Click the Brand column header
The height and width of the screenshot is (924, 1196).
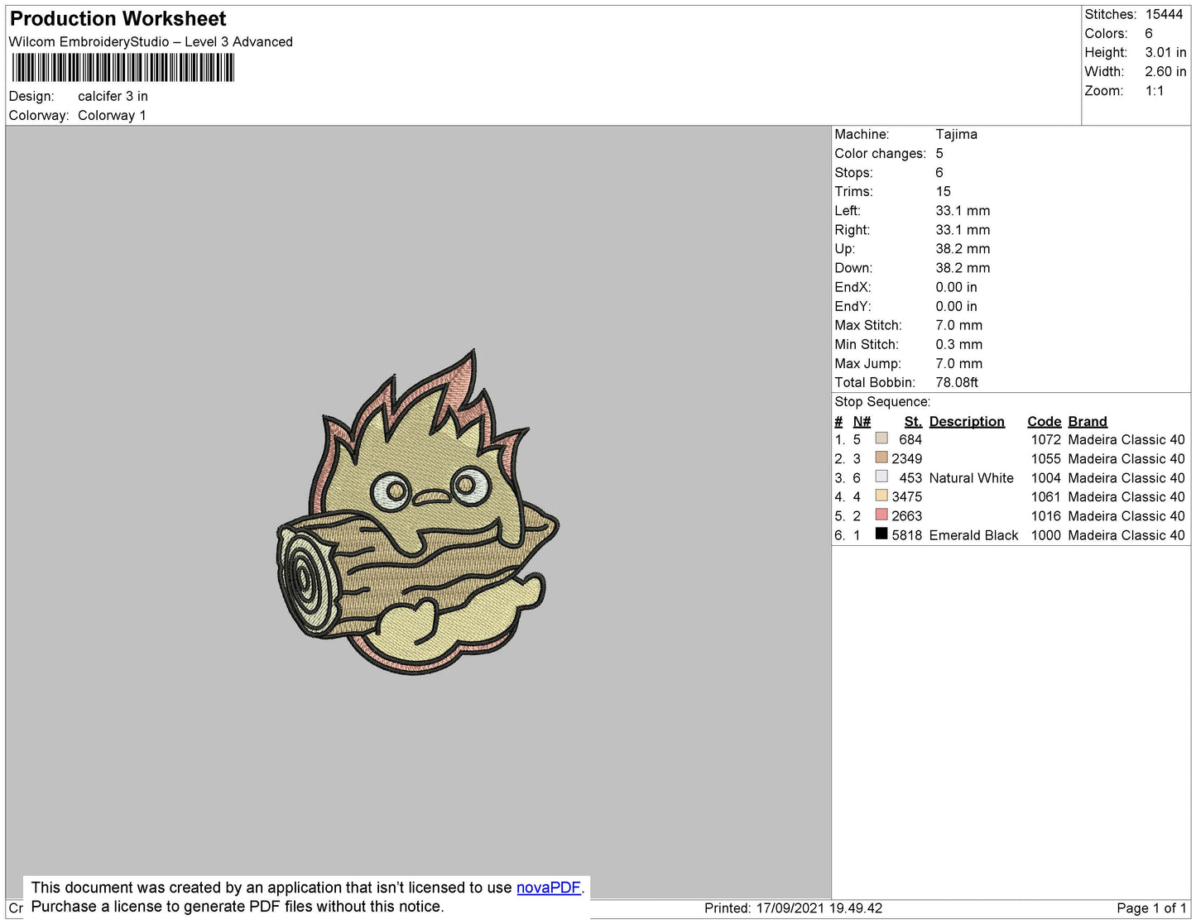pos(1087,421)
